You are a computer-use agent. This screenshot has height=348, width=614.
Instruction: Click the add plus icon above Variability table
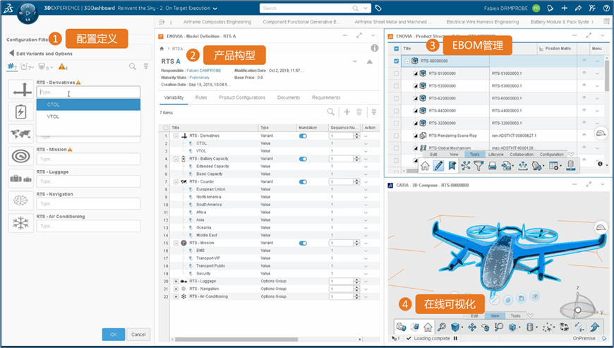(x=347, y=112)
